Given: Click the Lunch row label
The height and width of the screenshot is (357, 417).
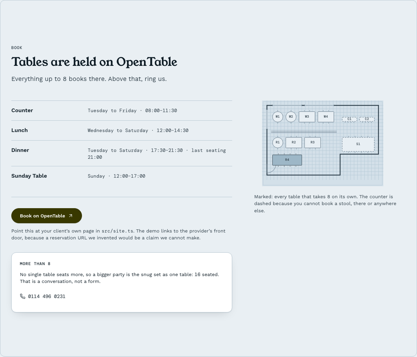Looking at the screenshot, I should pyautogui.click(x=20, y=130).
